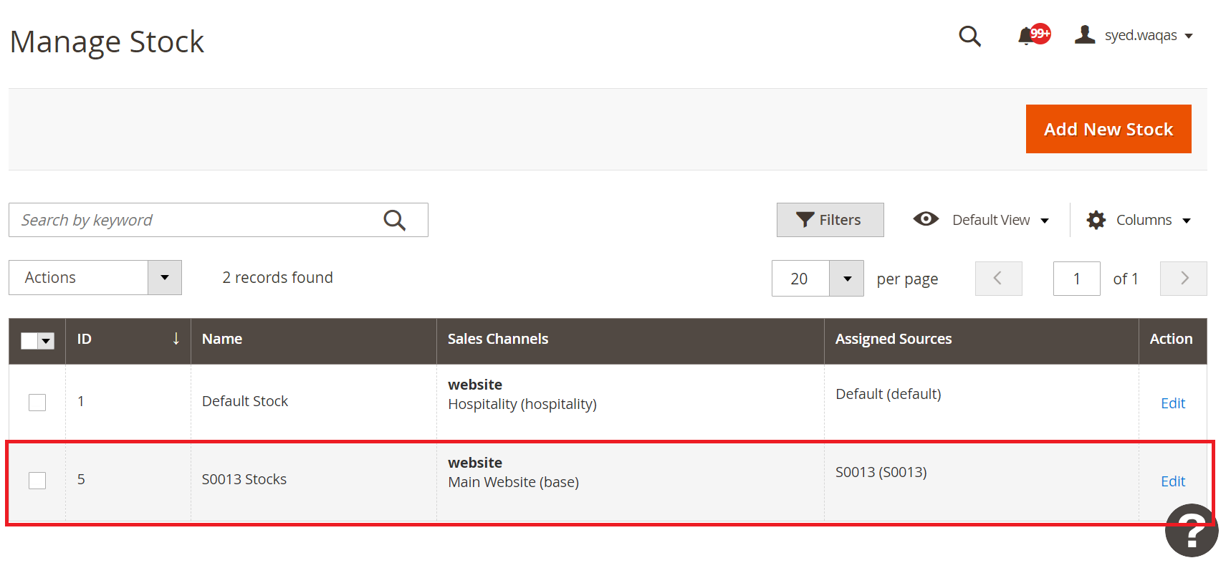Click the Search by keyword field
Screen dimensions: 1231x563
coord(193,220)
